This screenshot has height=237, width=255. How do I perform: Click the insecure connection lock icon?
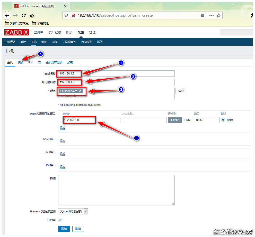click(x=74, y=15)
